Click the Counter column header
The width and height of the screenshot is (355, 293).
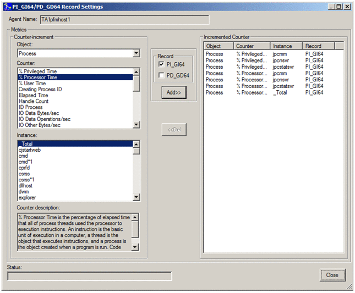pos(252,46)
